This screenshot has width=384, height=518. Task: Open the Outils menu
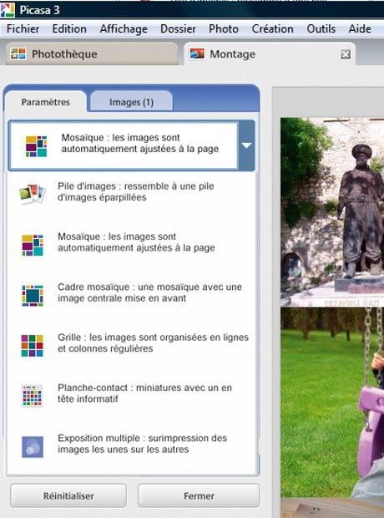click(321, 28)
